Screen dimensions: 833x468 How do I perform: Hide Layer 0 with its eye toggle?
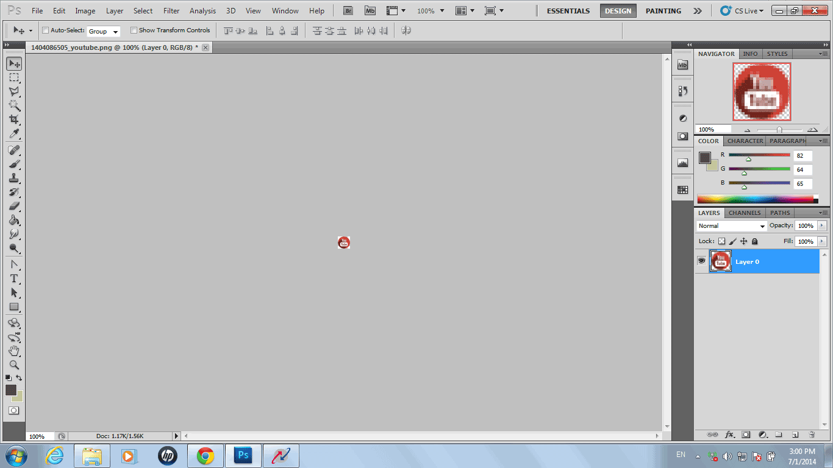coord(701,261)
